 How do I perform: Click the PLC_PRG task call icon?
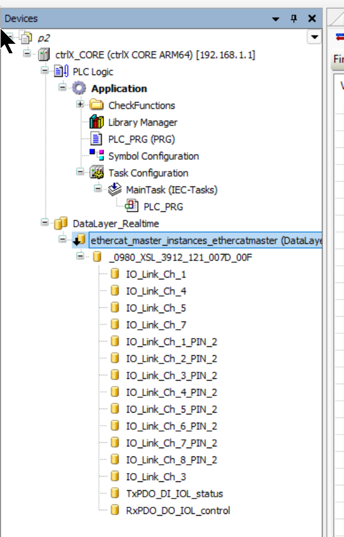[132, 206]
